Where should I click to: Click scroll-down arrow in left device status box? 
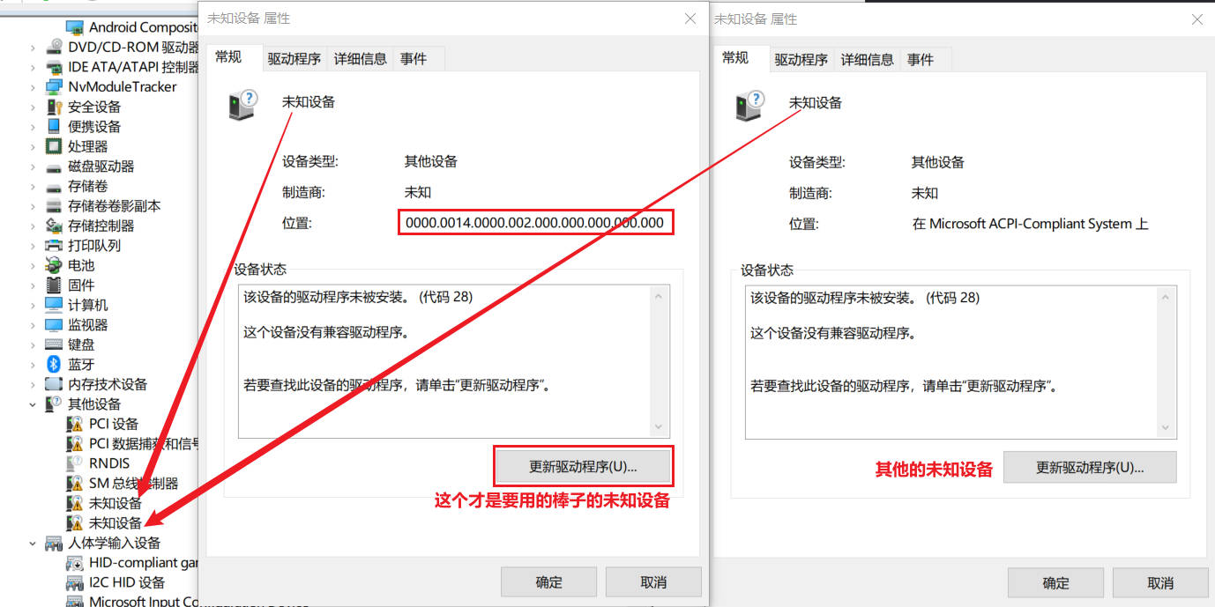[x=659, y=427]
